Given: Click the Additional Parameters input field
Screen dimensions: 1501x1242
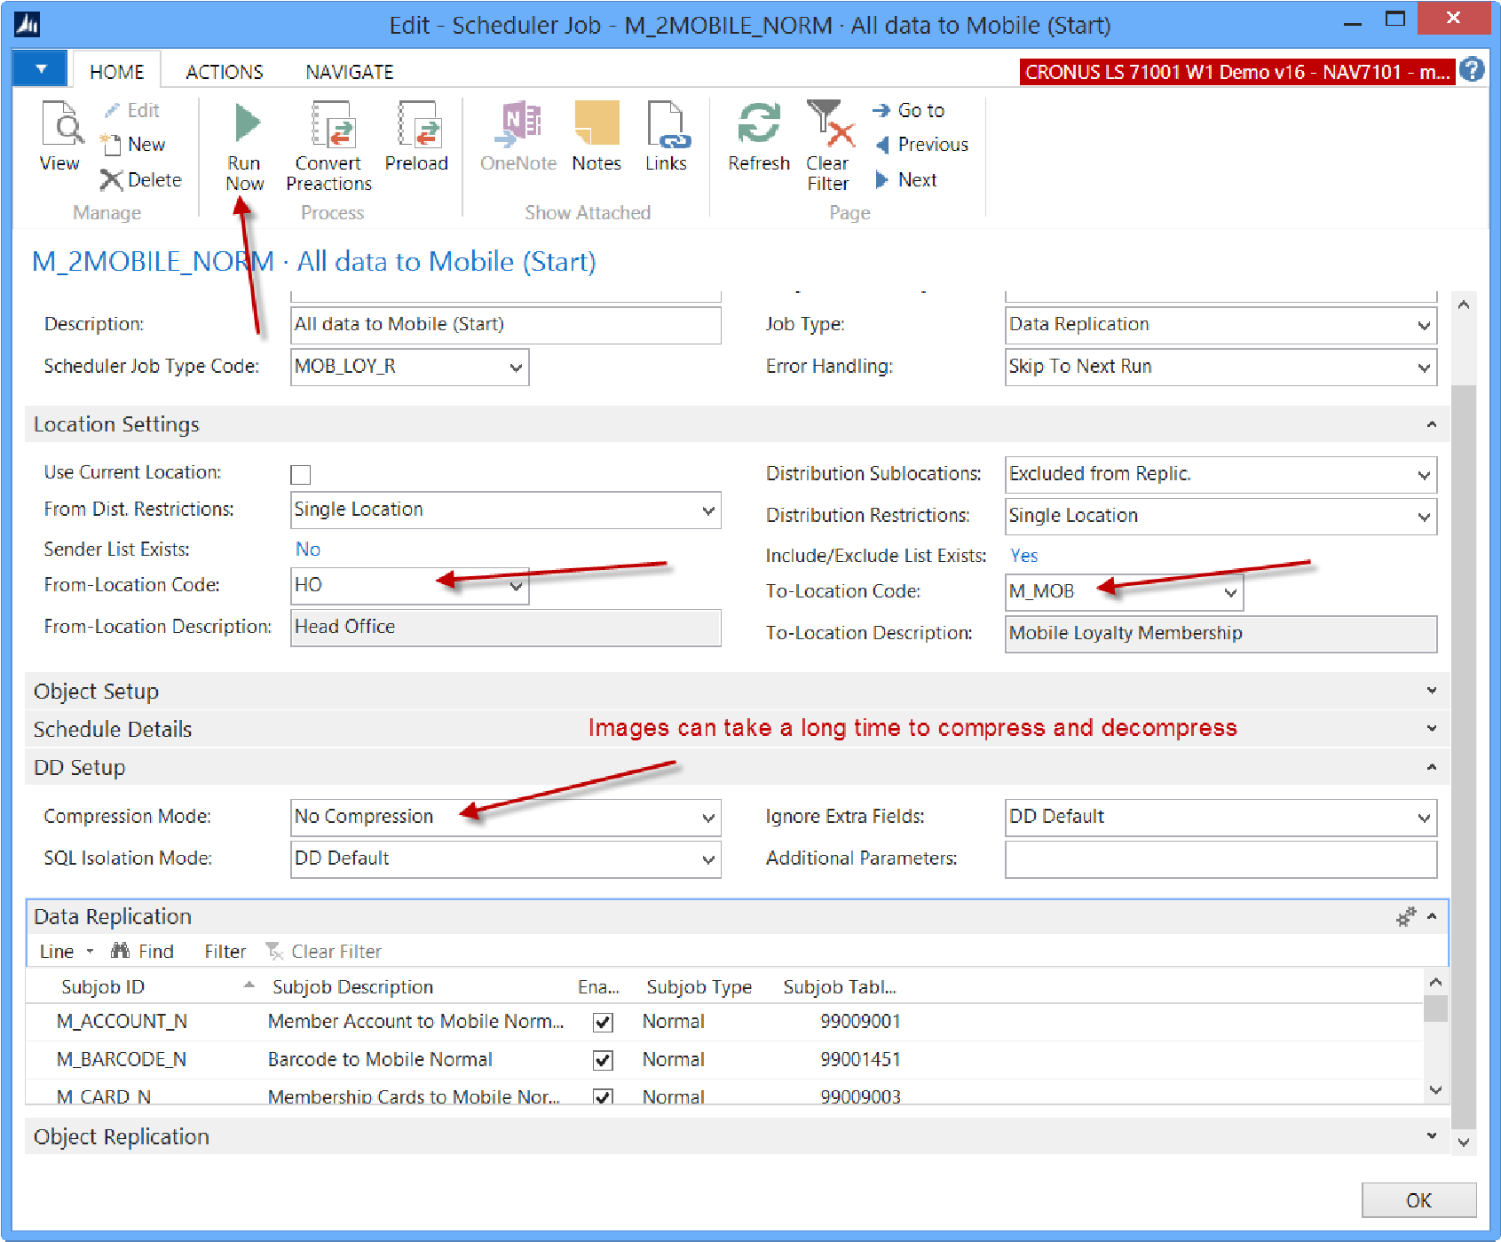Looking at the screenshot, I should (x=1220, y=859).
